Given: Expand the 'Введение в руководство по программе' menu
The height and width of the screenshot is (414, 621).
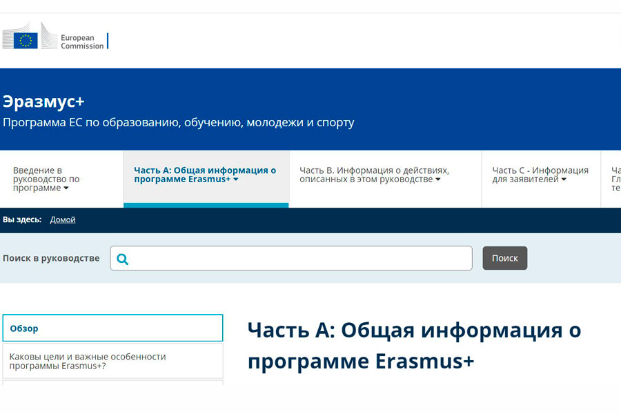Looking at the screenshot, I should [46, 179].
